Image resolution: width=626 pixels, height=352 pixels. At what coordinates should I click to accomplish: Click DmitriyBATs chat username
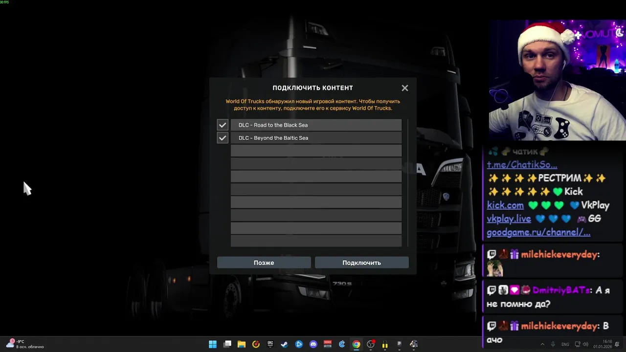561,290
